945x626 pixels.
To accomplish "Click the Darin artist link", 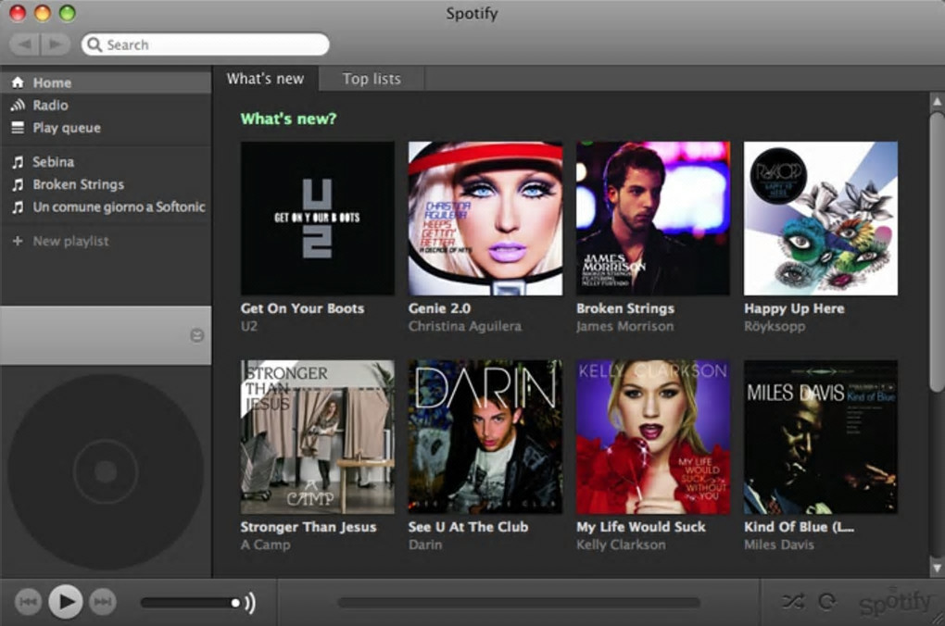I will (425, 545).
